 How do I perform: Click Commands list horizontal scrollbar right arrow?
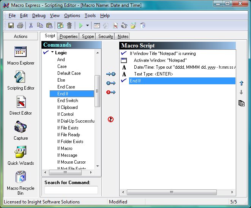(x=91, y=172)
